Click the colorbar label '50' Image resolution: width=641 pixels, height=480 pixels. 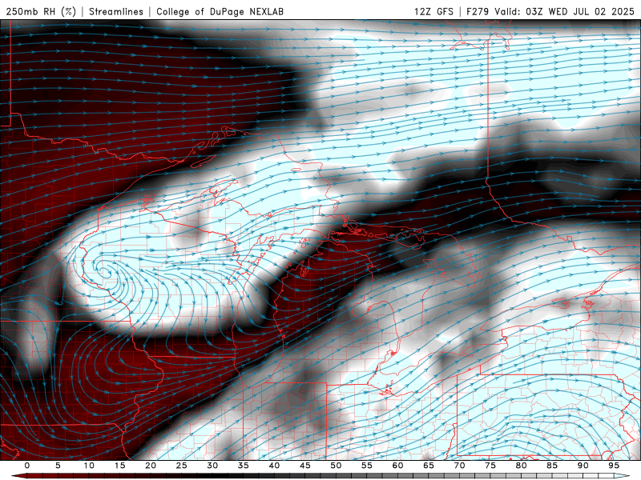[x=336, y=466]
